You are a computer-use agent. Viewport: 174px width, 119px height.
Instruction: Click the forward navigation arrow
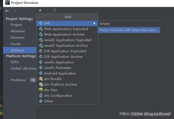(x=15, y=11)
